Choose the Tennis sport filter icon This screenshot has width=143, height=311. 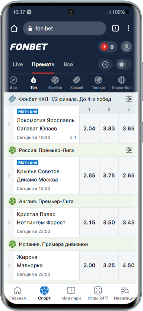tap(98, 80)
